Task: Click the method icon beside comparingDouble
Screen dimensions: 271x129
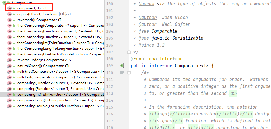Action: [x=9, y=106]
